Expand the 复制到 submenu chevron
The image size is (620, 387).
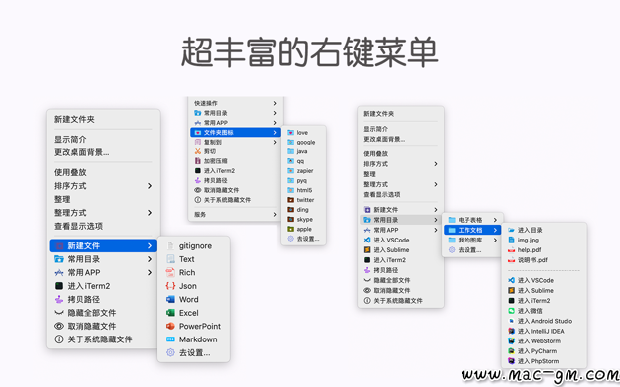point(275,142)
